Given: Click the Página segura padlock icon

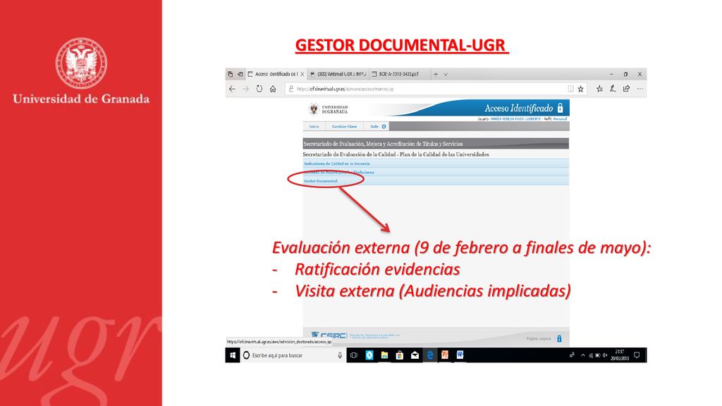Looking at the screenshot, I should pyautogui.click(x=559, y=339).
